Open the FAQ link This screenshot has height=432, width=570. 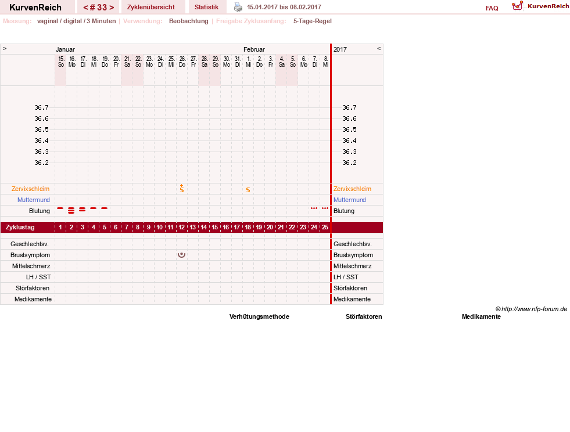[x=492, y=8]
